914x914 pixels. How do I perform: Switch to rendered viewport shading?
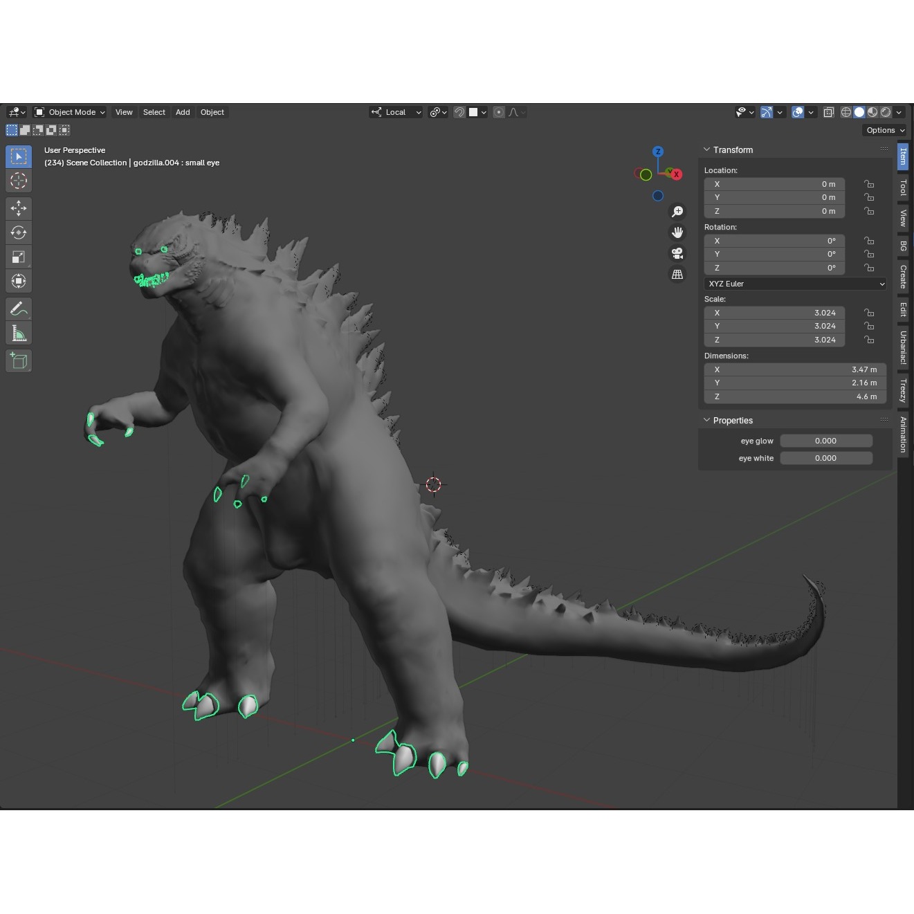tap(886, 112)
